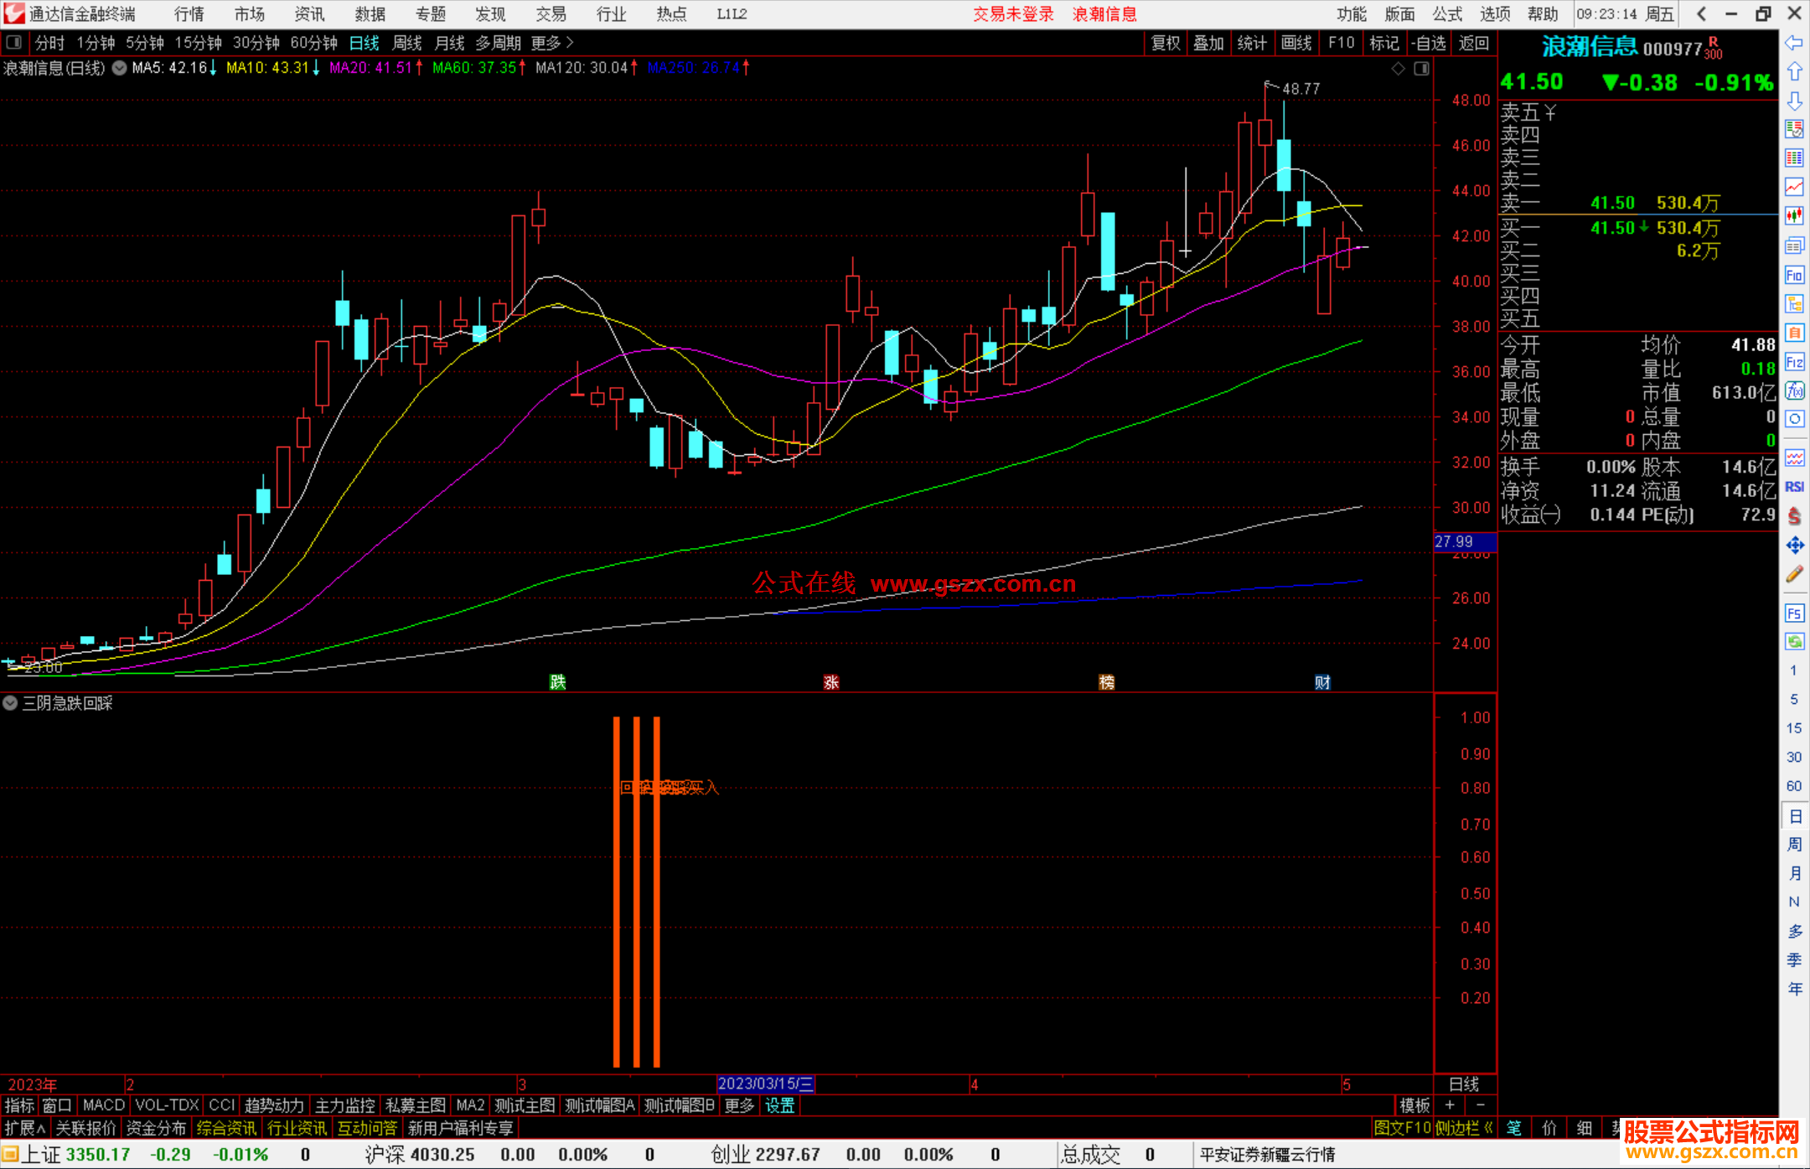Image resolution: width=1810 pixels, height=1169 pixels.
Task: Toggle the 三阴急跌回踩 indicator circle button
Action: click(x=10, y=703)
